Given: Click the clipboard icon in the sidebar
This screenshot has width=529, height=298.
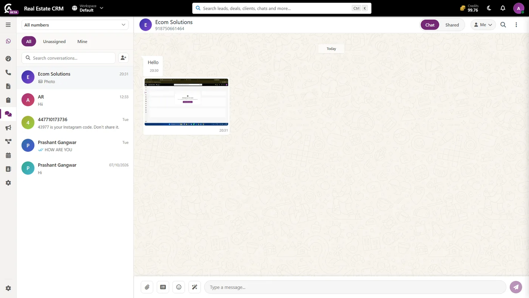Looking at the screenshot, I should coord(8,100).
